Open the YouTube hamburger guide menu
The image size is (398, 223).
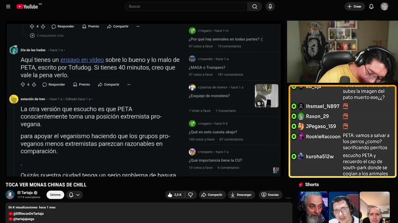(8, 7)
